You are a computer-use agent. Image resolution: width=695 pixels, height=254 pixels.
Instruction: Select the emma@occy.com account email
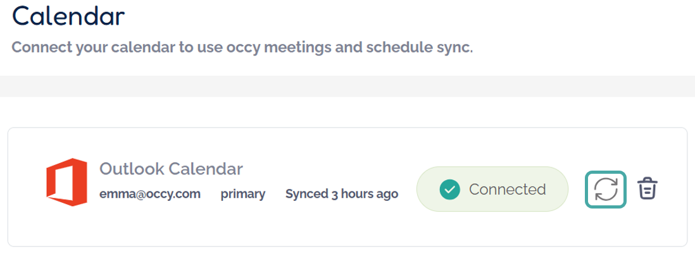[x=150, y=194]
